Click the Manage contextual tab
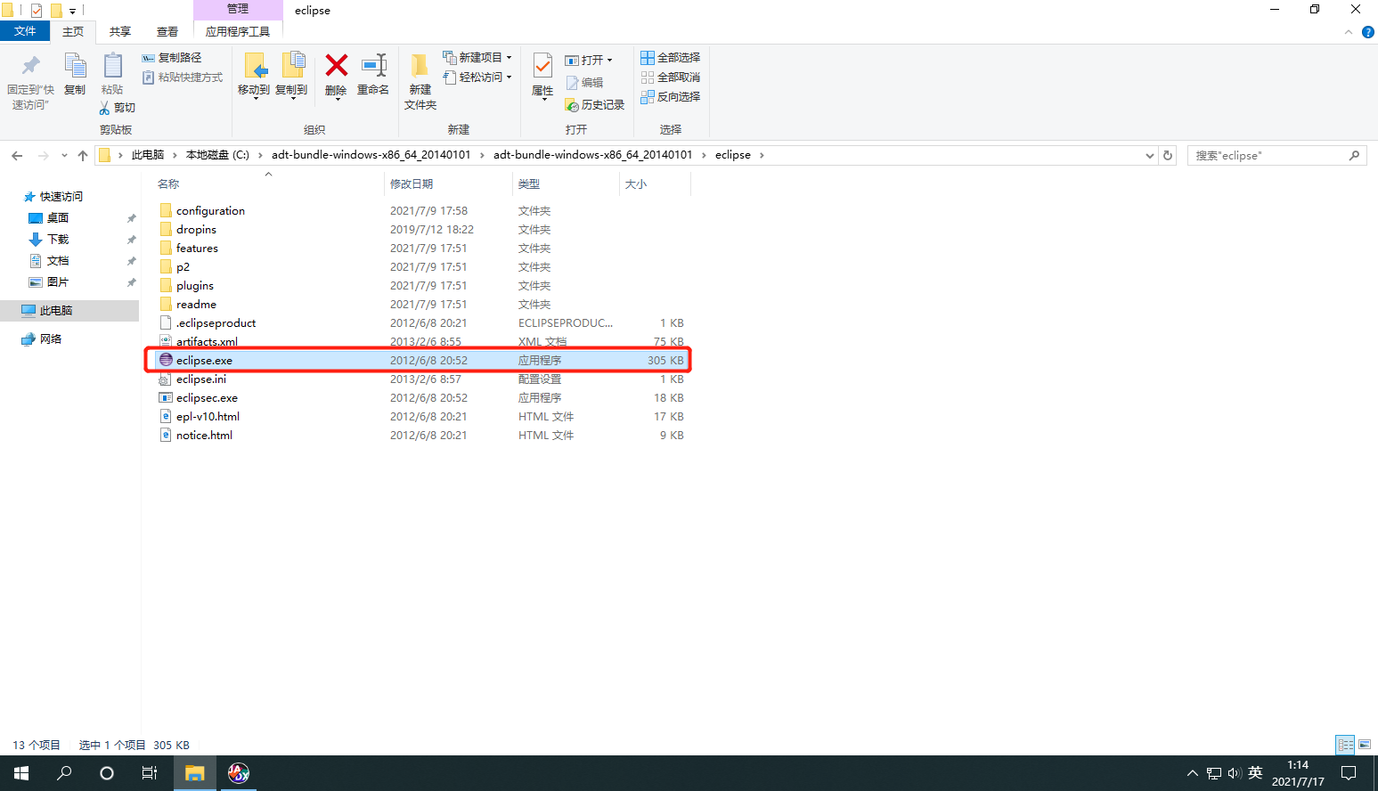The width and height of the screenshot is (1378, 791). click(x=238, y=9)
